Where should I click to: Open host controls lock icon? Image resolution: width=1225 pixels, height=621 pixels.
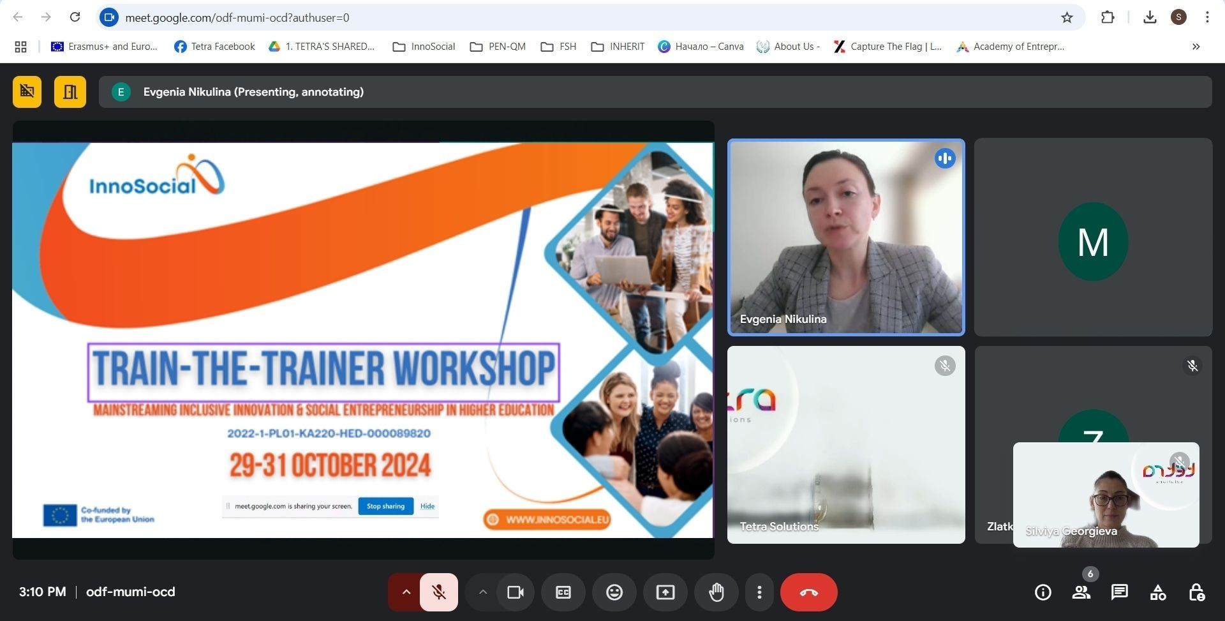[1196, 592]
